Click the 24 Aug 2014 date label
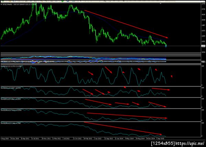 140,139
